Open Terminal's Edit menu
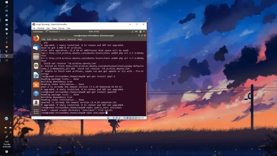 tap(49, 39)
